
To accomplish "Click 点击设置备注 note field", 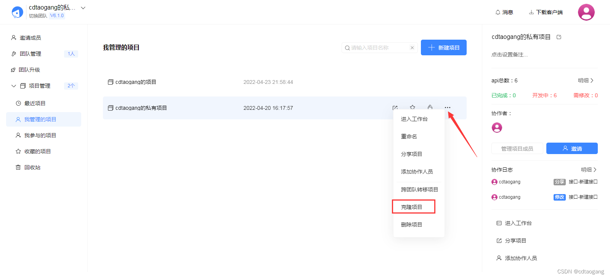I will [x=510, y=55].
